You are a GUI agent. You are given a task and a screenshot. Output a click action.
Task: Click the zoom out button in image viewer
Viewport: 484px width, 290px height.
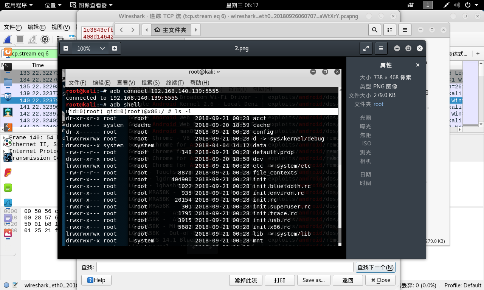pyautogui.click(x=66, y=48)
